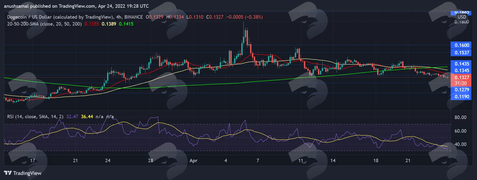Click the candle countdown timer 31:20
Image resolution: width=477 pixels, height=180 pixels.
pos(461,83)
